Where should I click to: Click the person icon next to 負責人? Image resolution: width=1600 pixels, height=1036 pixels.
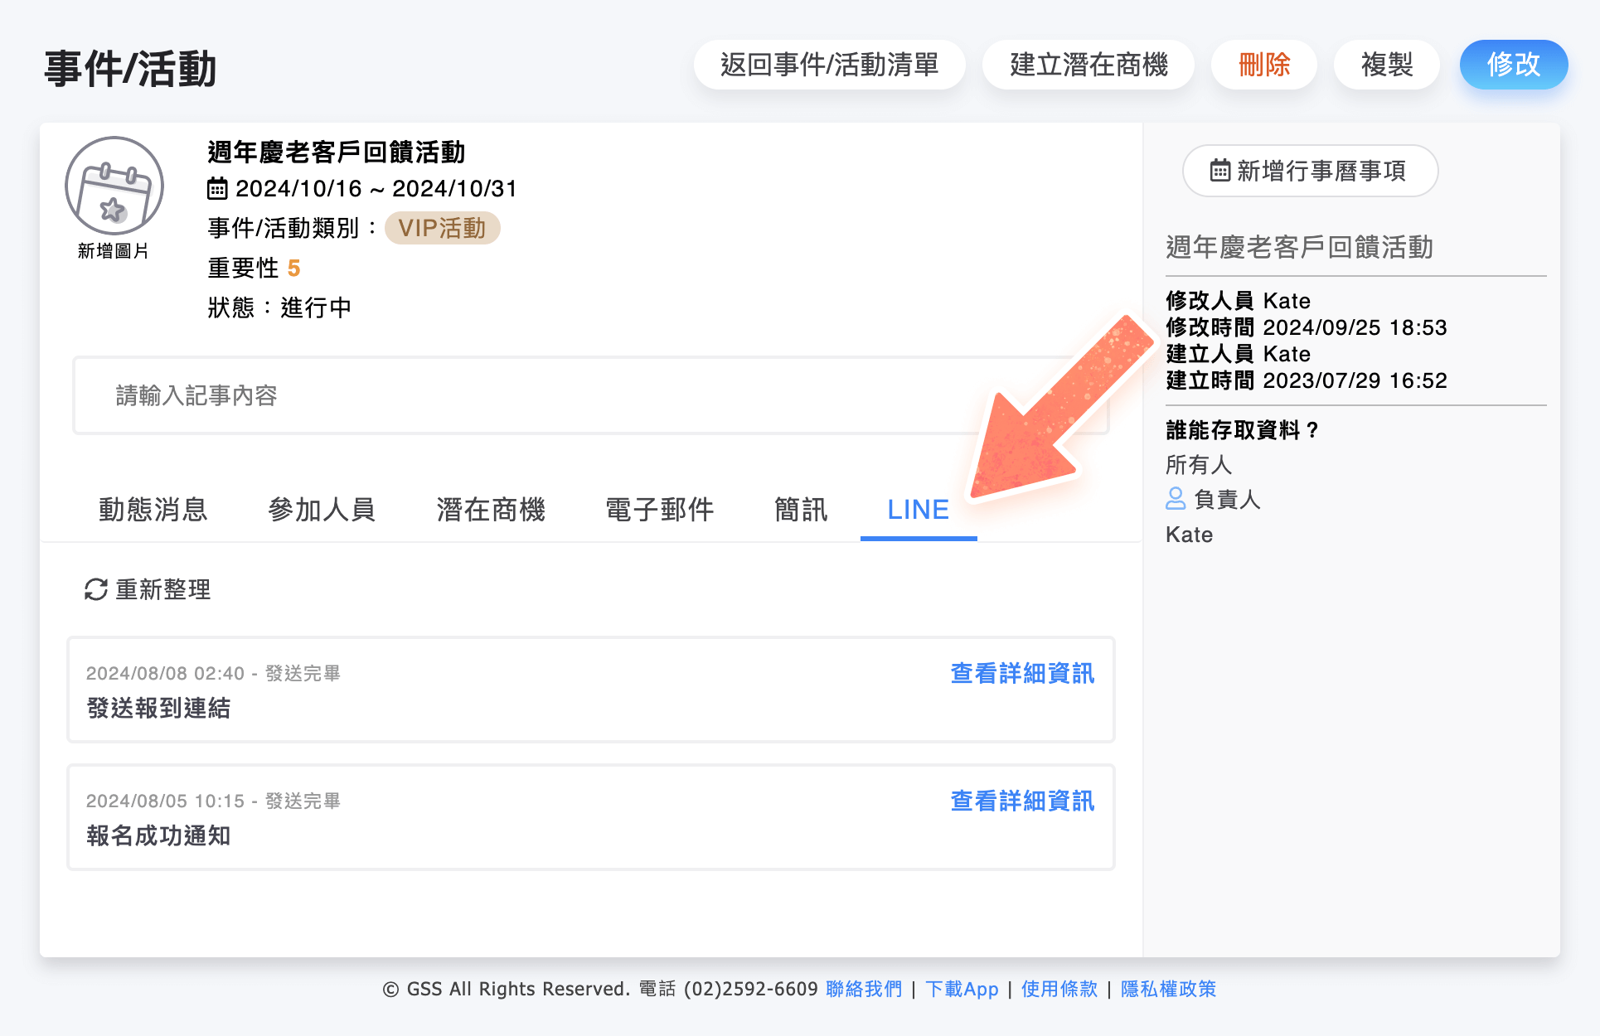pos(1175,500)
